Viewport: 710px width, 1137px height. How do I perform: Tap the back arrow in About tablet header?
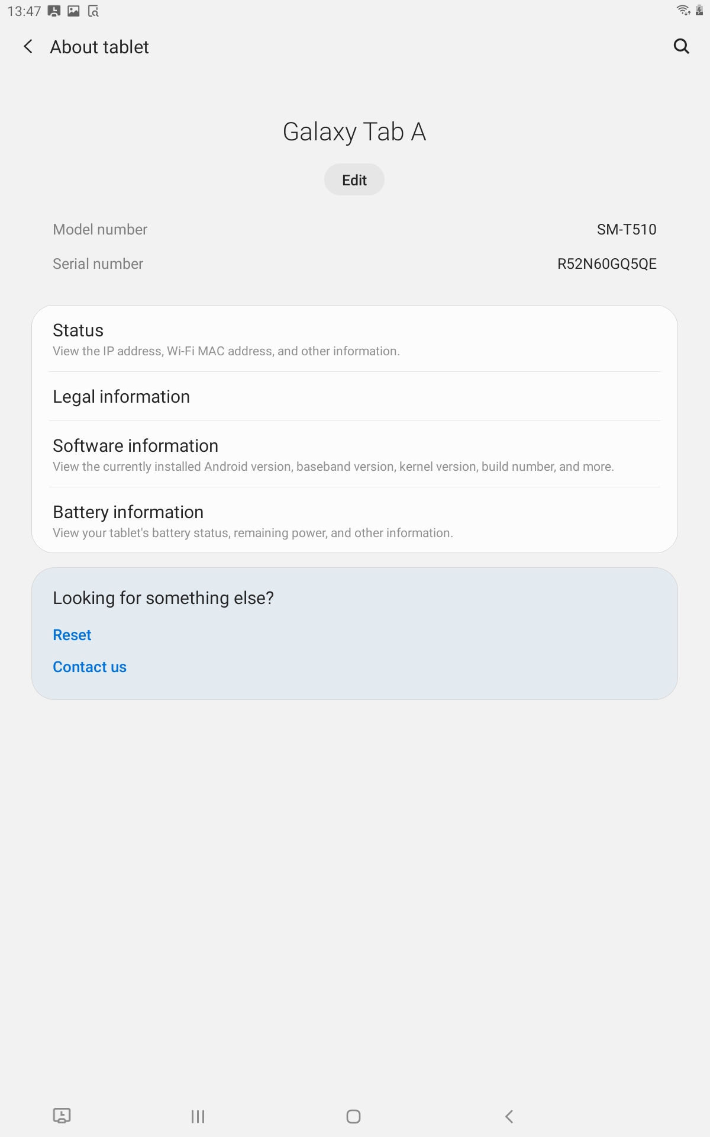[x=28, y=47]
